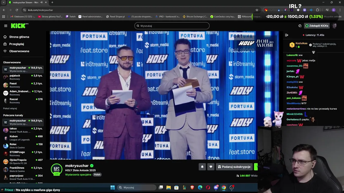This screenshot has width=344, height=193.
Task: Open Kubon League of Legends channel
Action: [x=23, y=138]
